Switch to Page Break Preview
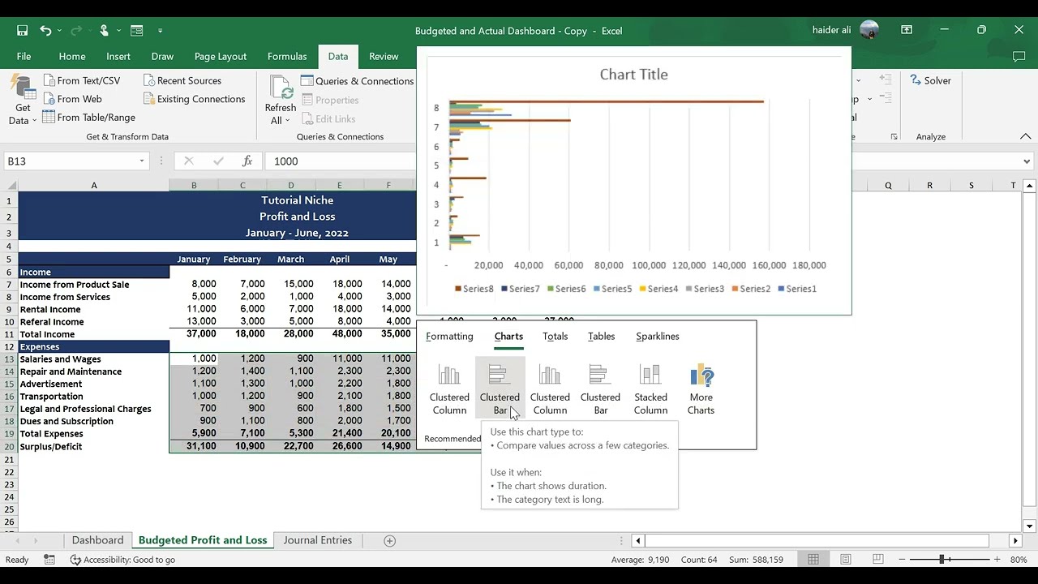The image size is (1038, 584). coord(878,560)
